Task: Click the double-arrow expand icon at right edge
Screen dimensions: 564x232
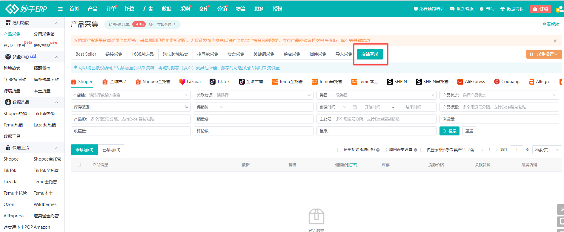Action: pyautogui.click(x=561, y=209)
